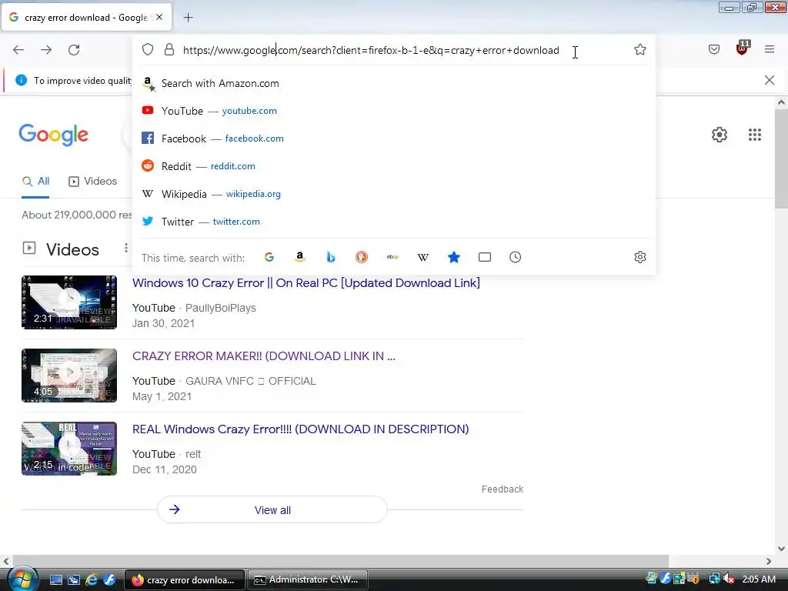788x591 pixels.
Task: Open CRAZY ERROR MAKER video link
Action: coord(264,356)
